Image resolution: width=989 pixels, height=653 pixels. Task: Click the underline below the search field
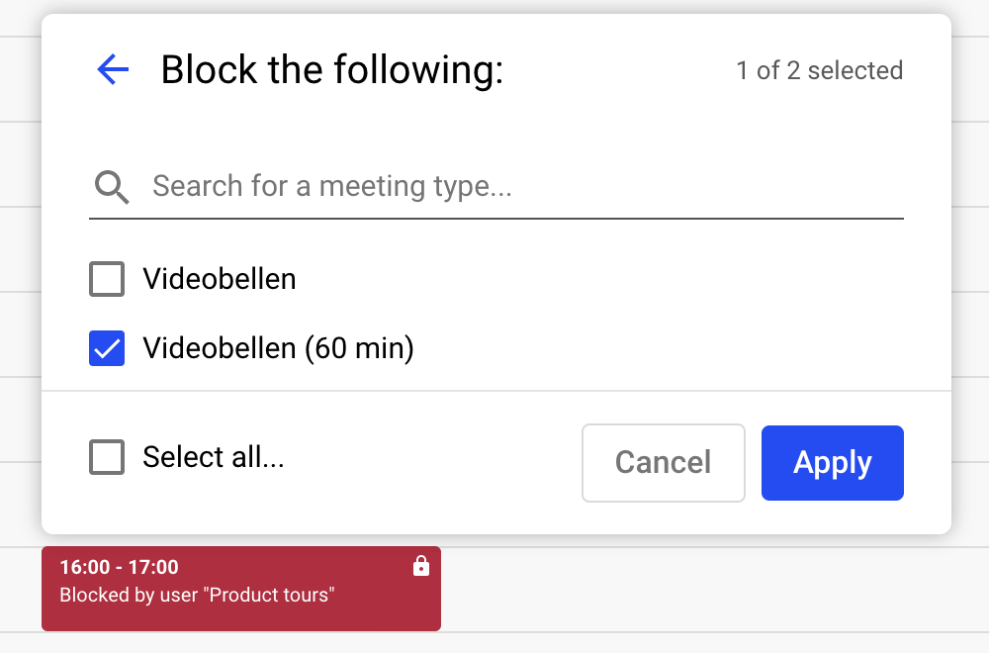[496, 218]
